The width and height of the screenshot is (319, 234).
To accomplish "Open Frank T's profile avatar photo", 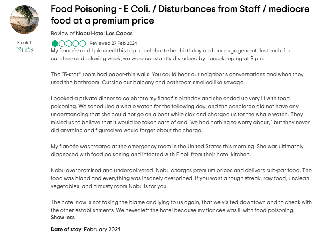I will (24, 20).
